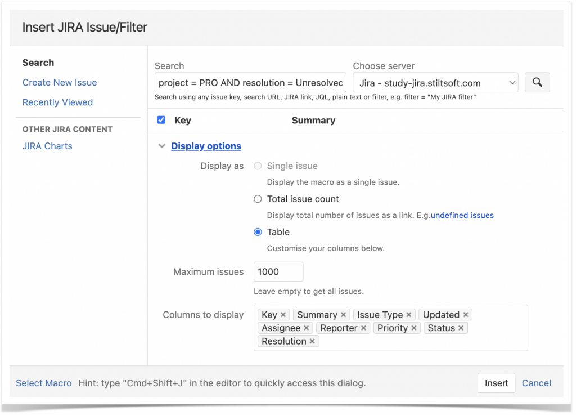Remove the Status column tag
This screenshot has height=415, width=576.
pos(461,328)
